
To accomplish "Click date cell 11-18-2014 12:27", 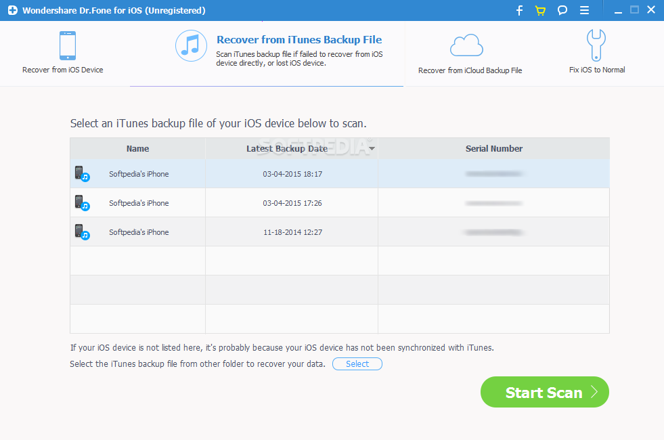I will 292,232.
